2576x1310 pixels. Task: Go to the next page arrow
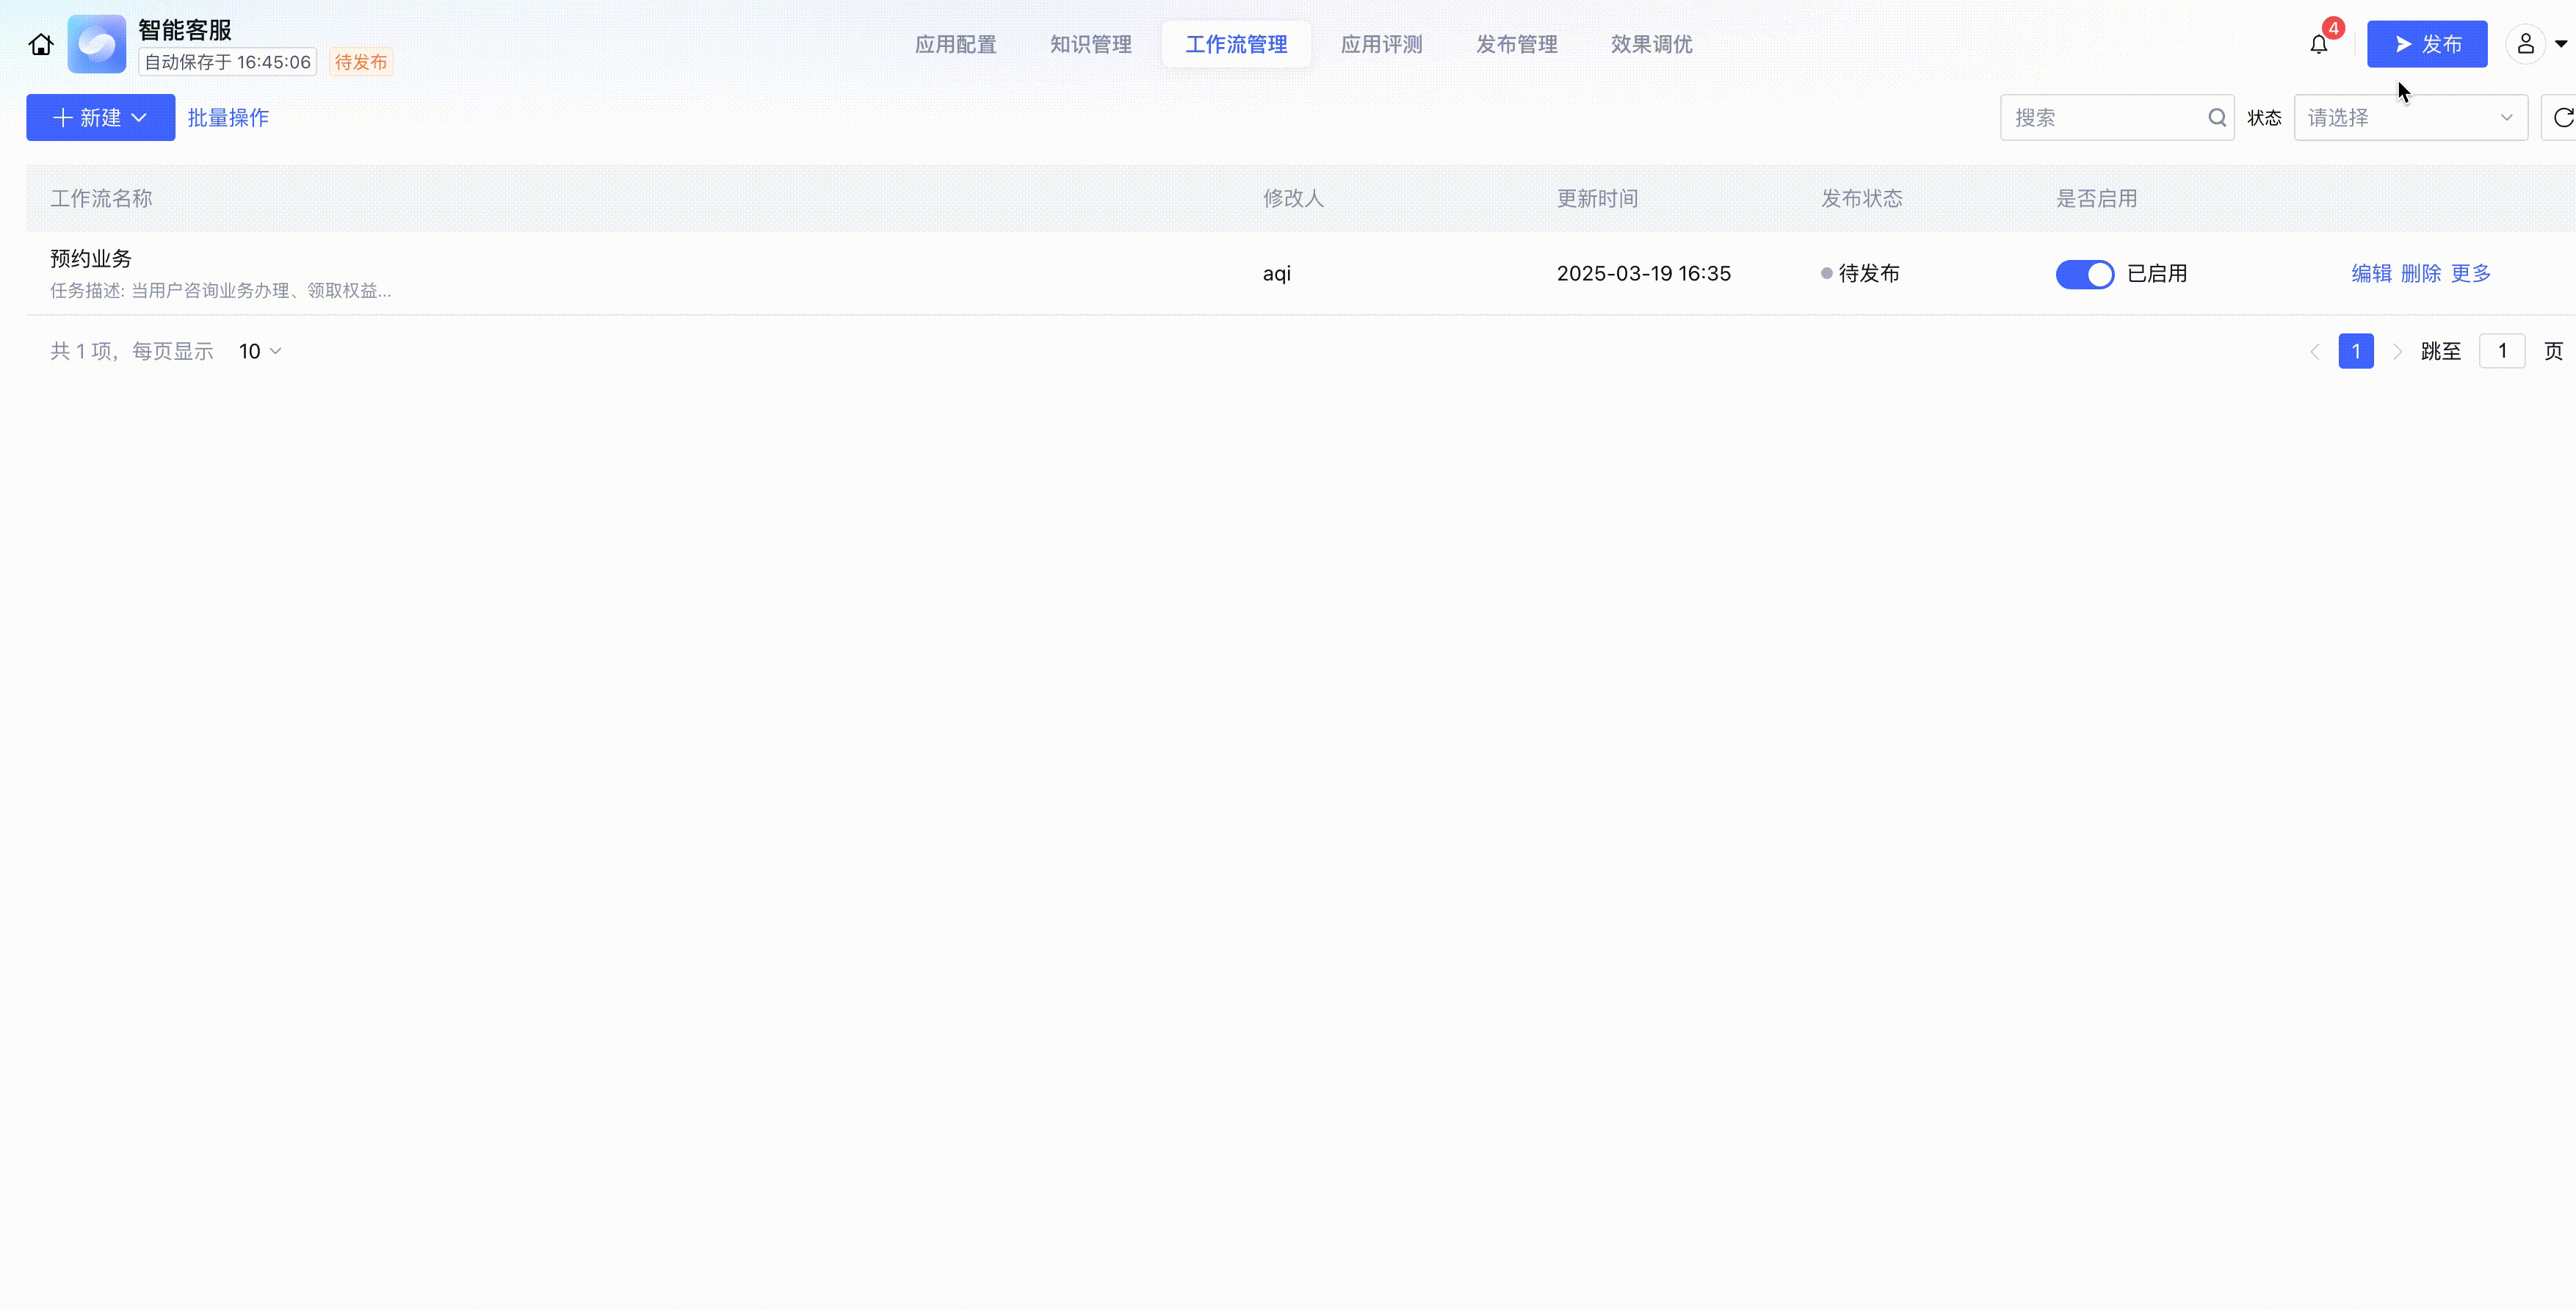click(x=2397, y=352)
